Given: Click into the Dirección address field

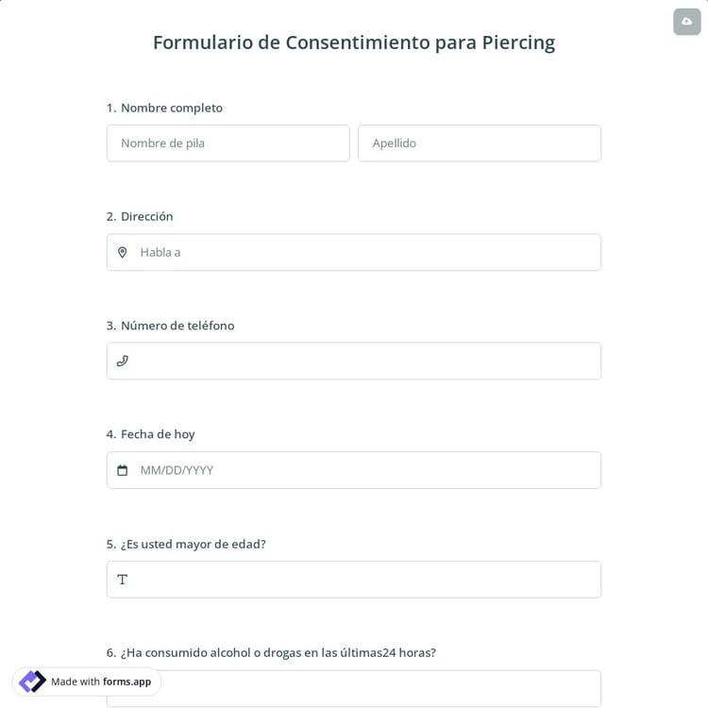Looking at the screenshot, I should point(363,252).
